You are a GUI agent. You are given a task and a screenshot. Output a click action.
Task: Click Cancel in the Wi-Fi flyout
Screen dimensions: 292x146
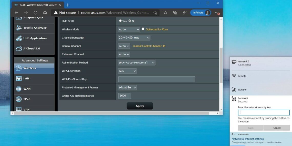pyautogui.click(x=277, y=128)
